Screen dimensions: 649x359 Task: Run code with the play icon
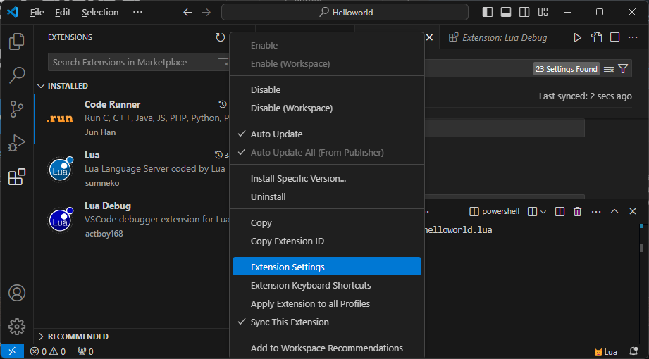click(x=577, y=37)
